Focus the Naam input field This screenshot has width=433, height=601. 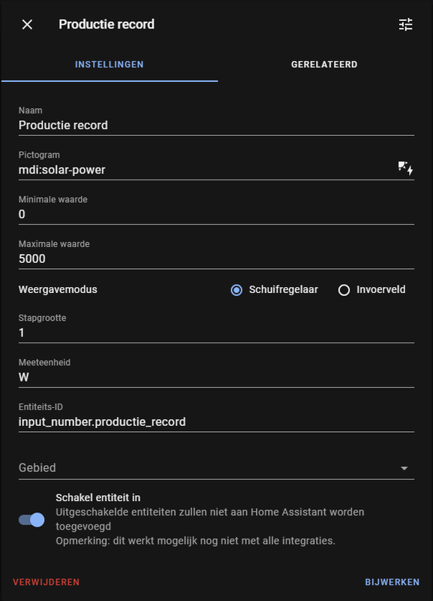click(216, 121)
